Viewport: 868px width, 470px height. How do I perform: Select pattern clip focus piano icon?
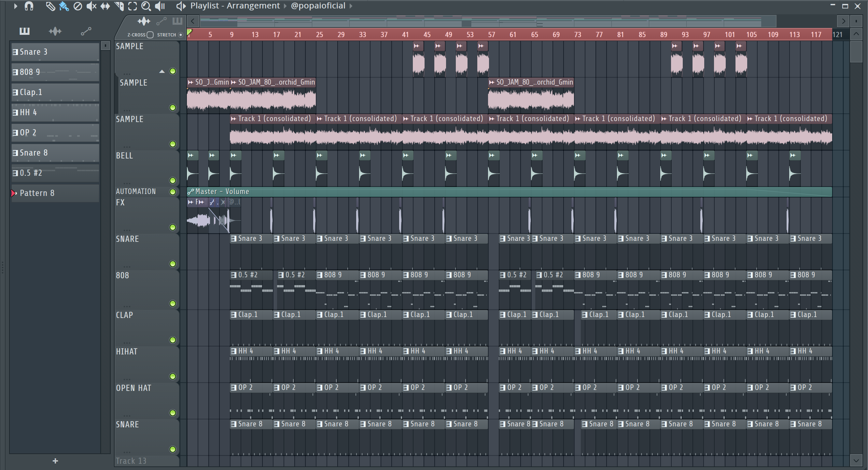177,21
